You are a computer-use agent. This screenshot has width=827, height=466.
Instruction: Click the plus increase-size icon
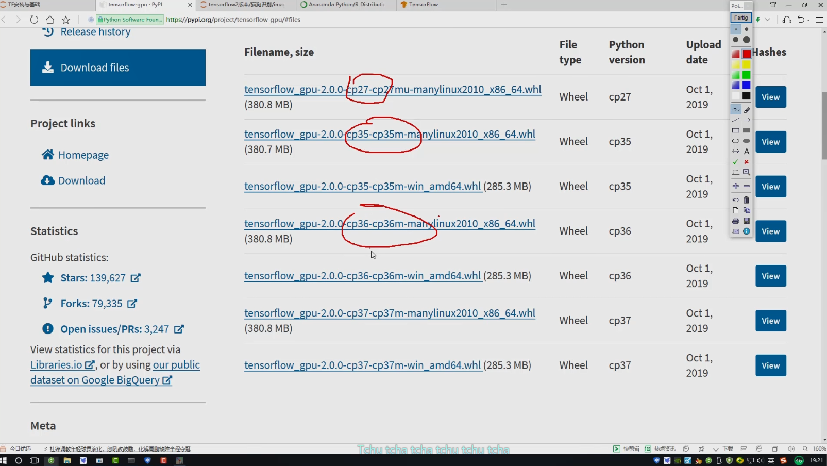point(736,186)
